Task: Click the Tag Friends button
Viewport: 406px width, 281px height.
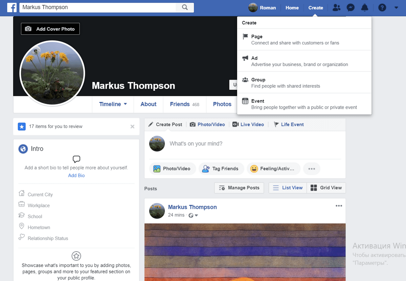Action: tap(221, 169)
